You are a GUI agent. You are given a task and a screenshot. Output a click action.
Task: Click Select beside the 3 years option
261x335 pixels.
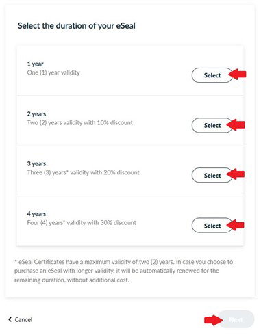click(x=212, y=175)
